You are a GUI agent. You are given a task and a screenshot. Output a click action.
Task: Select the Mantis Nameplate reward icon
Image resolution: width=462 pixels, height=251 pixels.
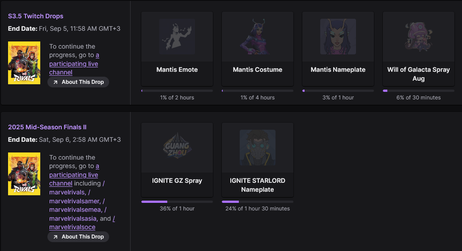click(338, 37)
